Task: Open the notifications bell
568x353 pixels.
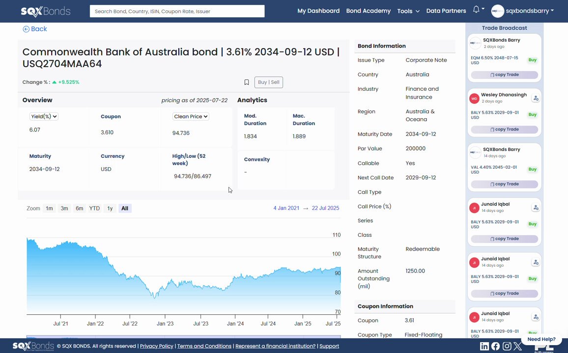Action: click(476, 10)
